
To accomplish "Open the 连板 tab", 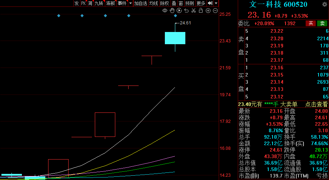I will (111, 3).
